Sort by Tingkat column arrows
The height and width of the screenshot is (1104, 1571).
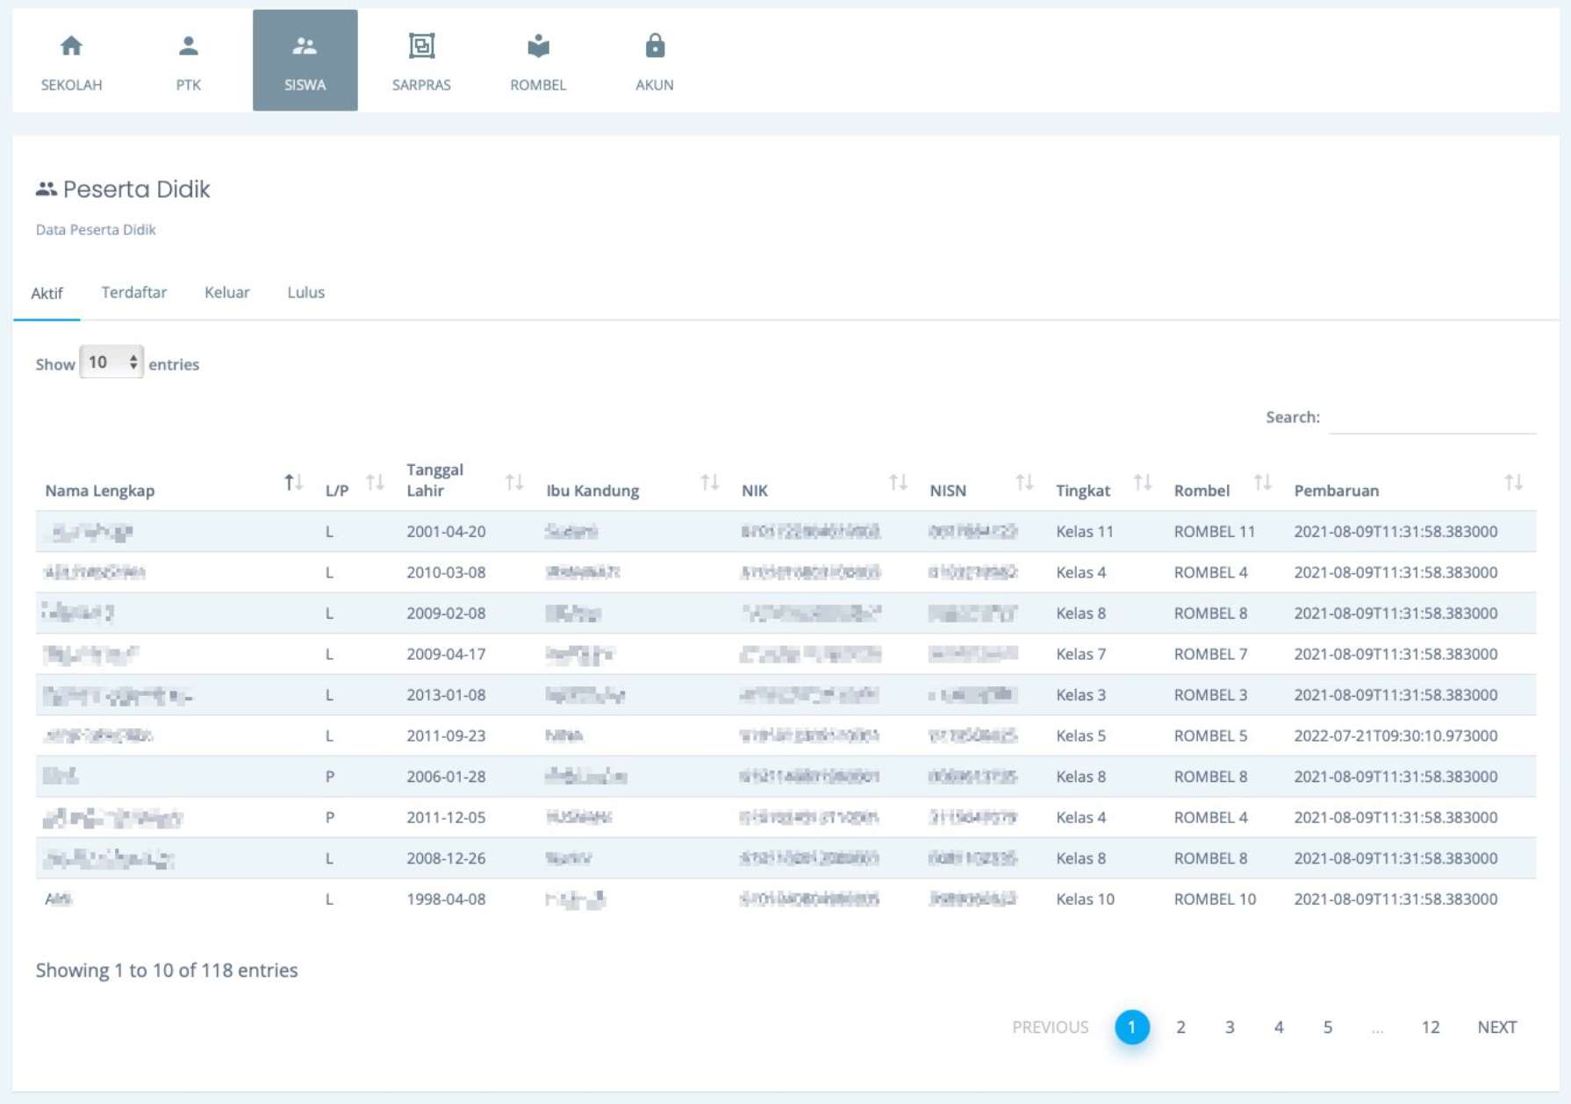click(x=1142, y=482)
